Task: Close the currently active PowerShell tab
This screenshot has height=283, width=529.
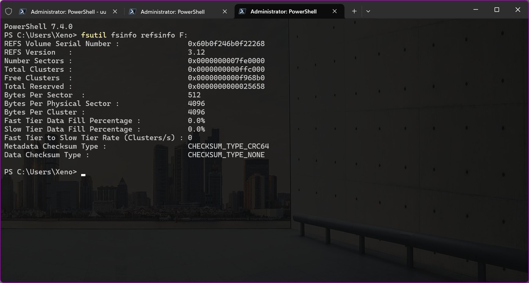Action: pos(334,11)
